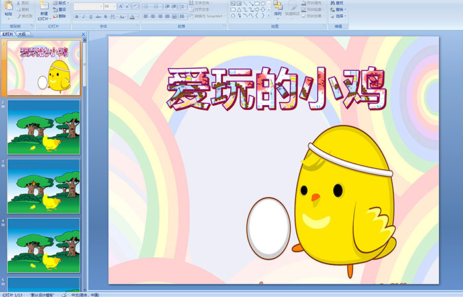Click the Bullets list icon
This screenshot has height=297, width=463.
point(146,7)
